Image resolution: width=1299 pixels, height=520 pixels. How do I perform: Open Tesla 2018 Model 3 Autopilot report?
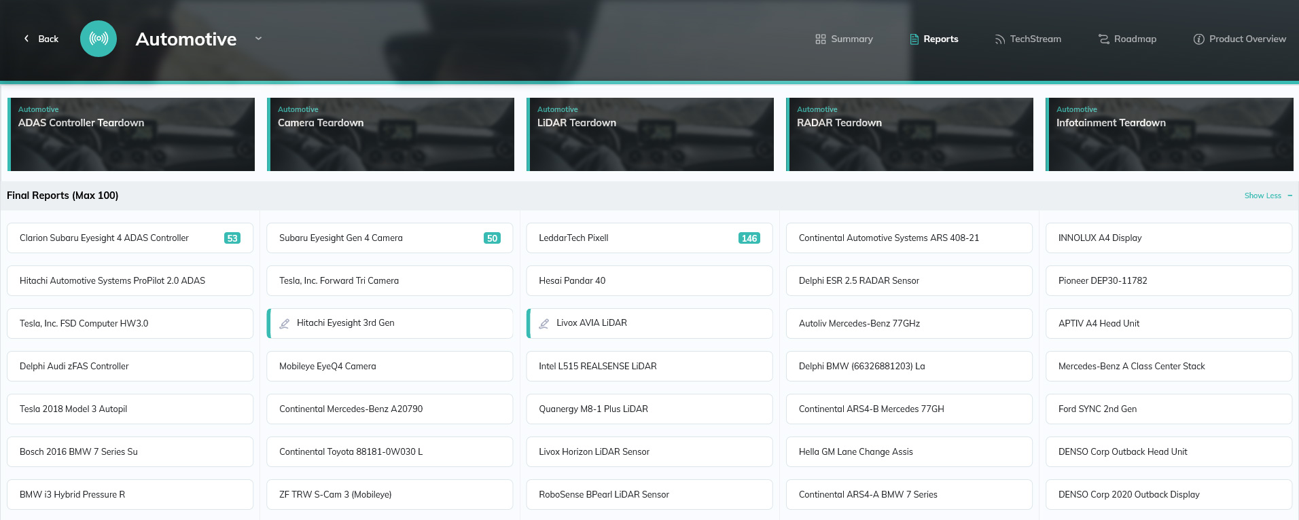tap(130, 409)
